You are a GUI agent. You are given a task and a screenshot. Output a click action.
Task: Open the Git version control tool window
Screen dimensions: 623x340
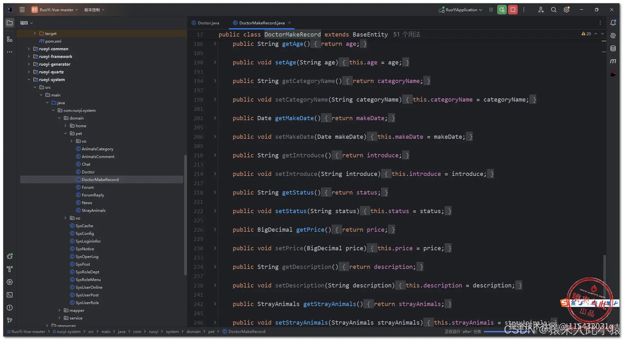click(10, 320)
